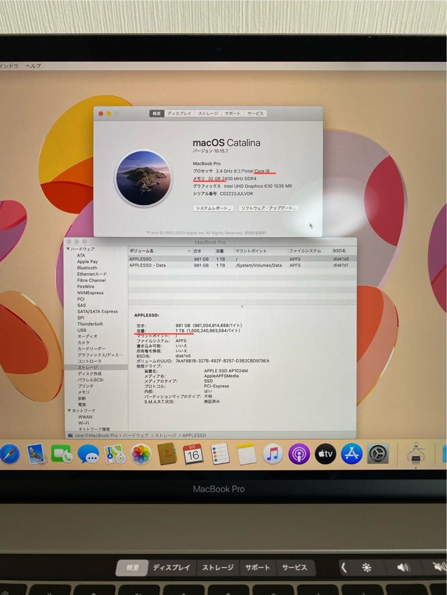Select WWAN under ネットワーク
The height and width of the screenshot is (595, 447).
point(85,416)
